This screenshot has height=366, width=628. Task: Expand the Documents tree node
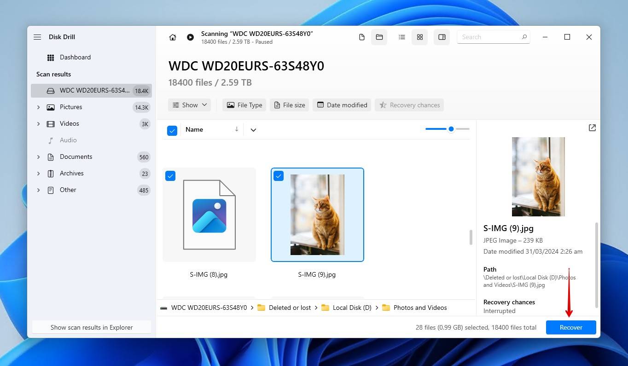(38, 157)
